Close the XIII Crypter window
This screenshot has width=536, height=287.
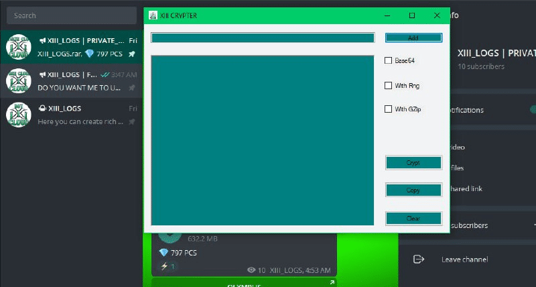pos(437,15)
